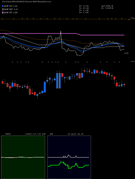
Task: Click the ADX '(14 day) 0, +64, -64' values
Action: (x=75, y=134)
